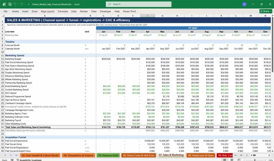The image size is (274, 161).
Task: Select the Marketing Budget row label
Action: pos(13,59)
